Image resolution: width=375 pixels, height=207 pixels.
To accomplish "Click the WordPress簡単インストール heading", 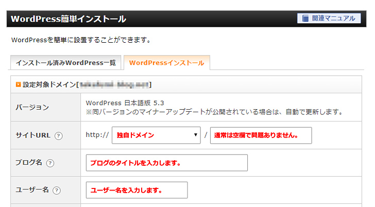I will coord(69,19).
